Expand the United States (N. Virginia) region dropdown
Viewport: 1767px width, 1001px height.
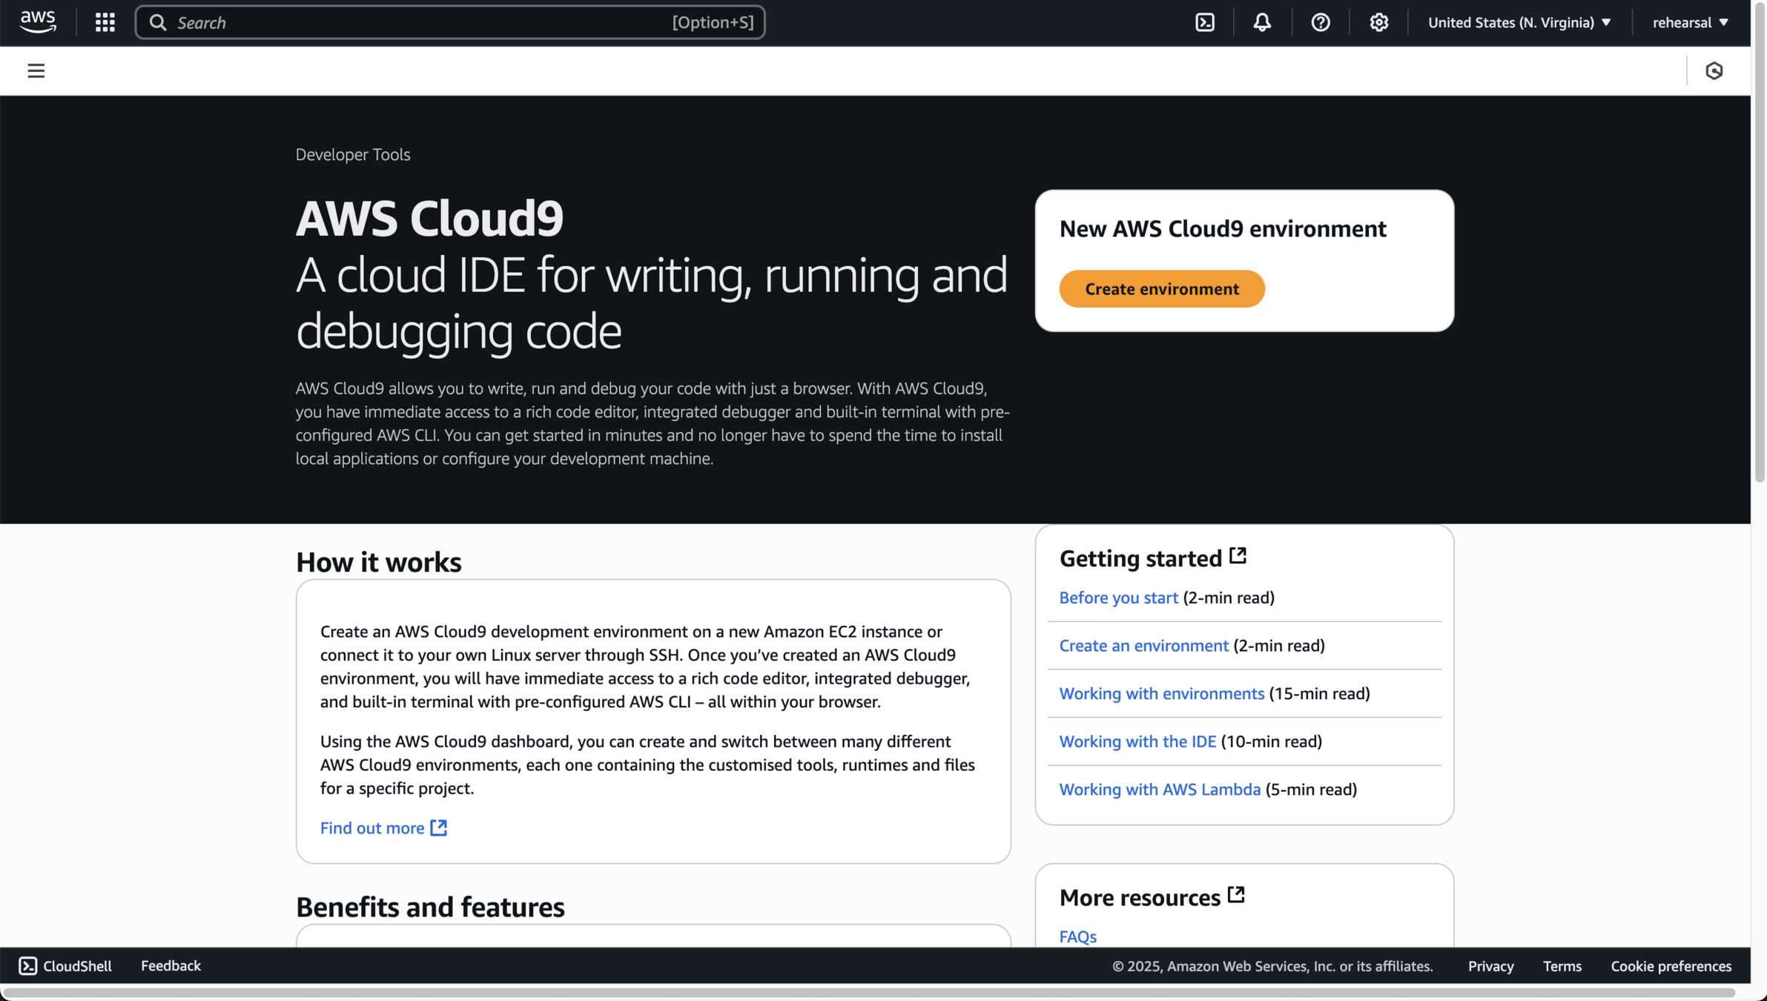point(1519,22)
